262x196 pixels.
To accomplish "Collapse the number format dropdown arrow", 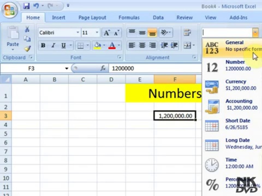I will tap(255, 32).
